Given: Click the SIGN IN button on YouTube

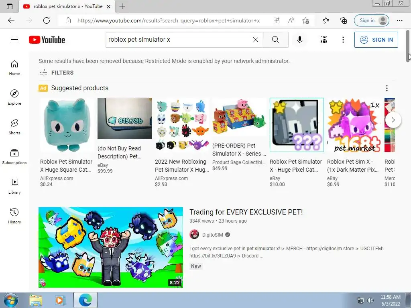Looking at the screenshot, I should 376,40.
